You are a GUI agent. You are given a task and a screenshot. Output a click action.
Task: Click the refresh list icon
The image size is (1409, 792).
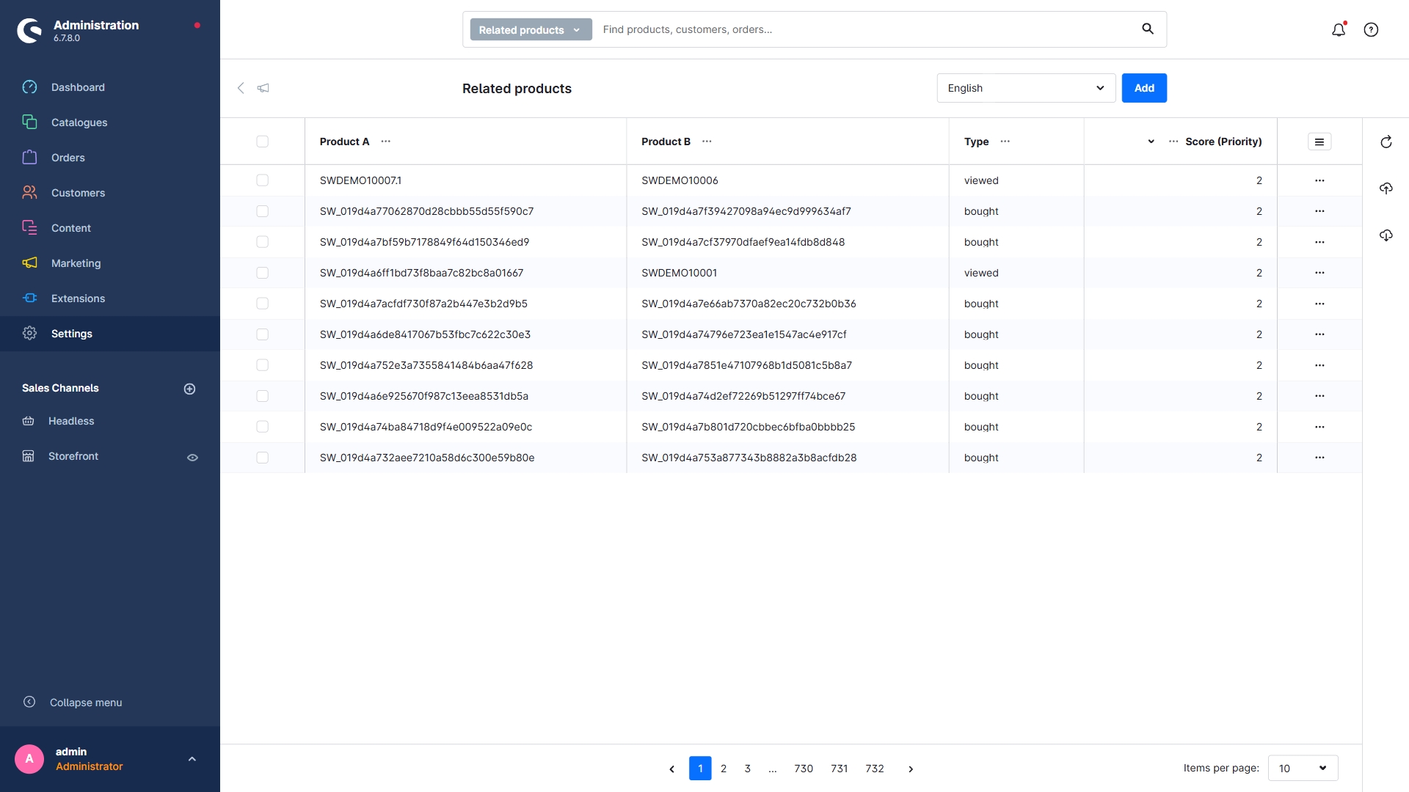point(1386,142)
